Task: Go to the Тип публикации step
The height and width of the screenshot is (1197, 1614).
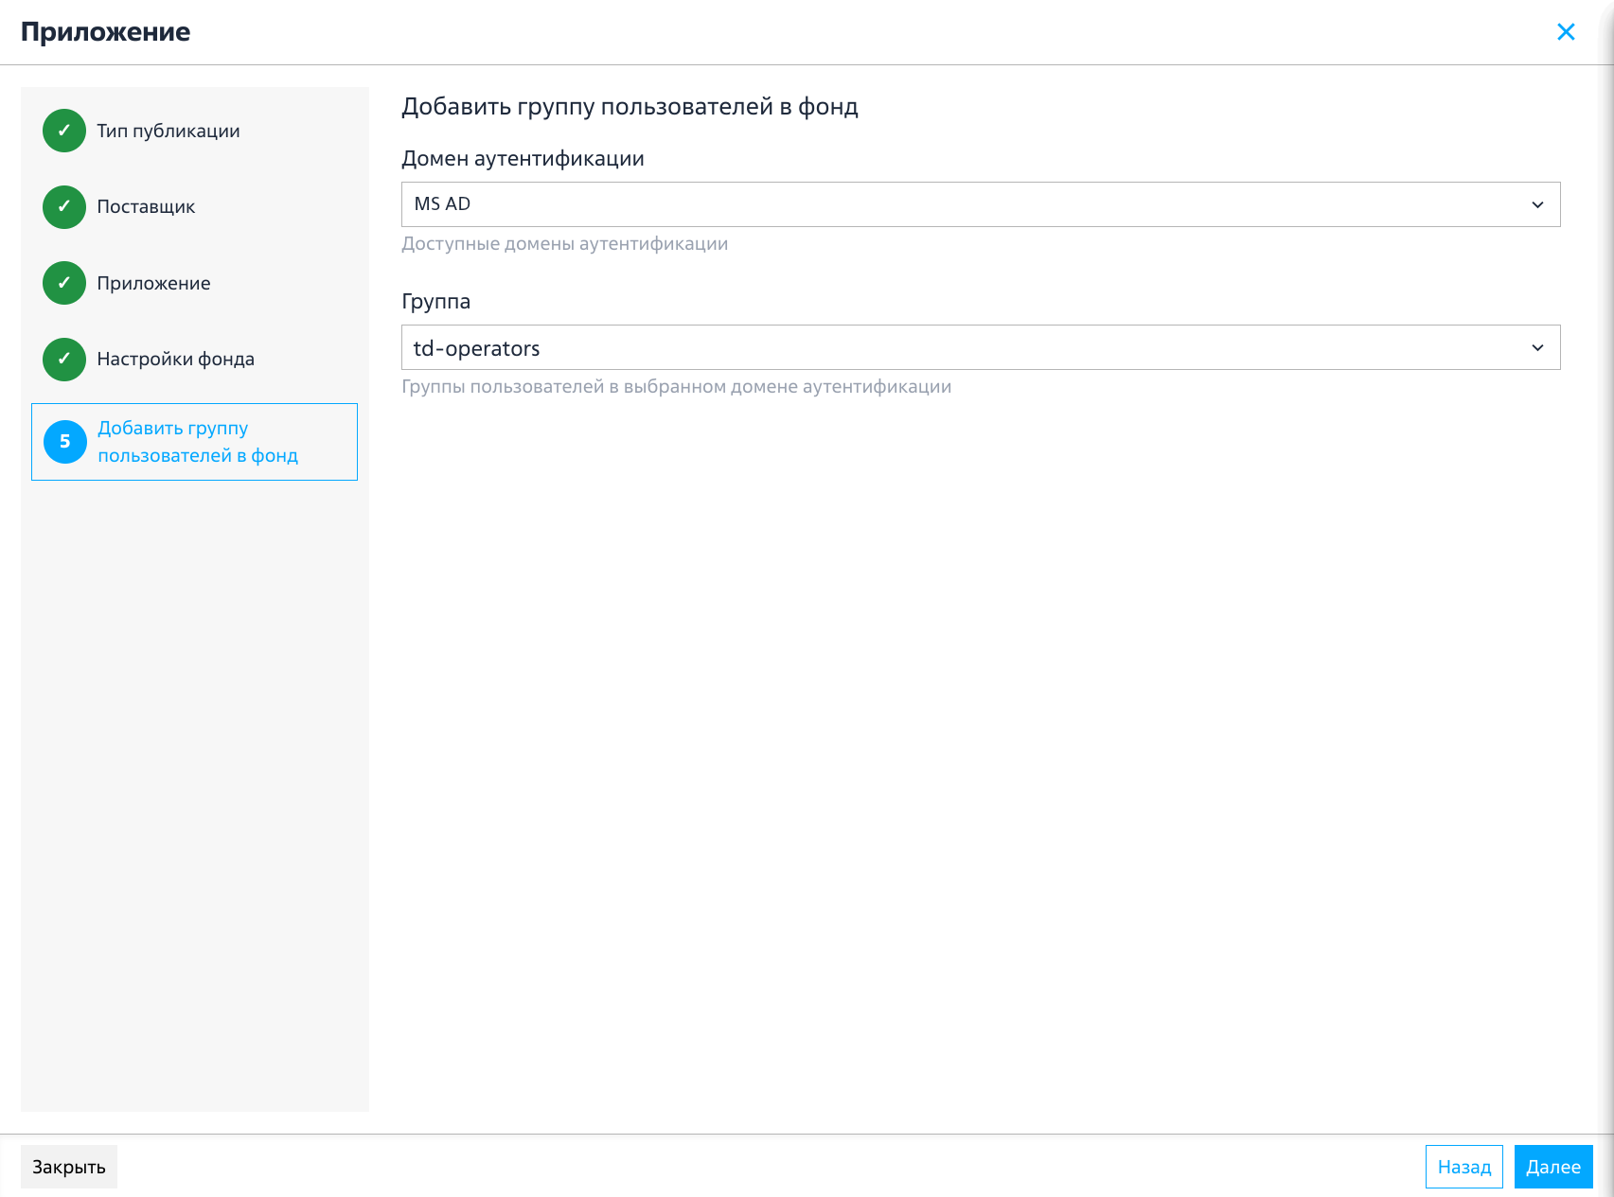Action: [x=168, y=131]
